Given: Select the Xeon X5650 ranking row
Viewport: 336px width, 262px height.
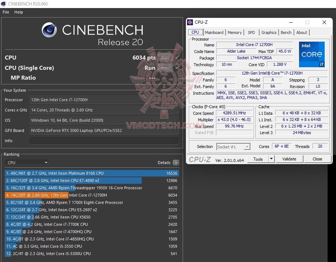Looking at the screenshot, I should [92, 217].
